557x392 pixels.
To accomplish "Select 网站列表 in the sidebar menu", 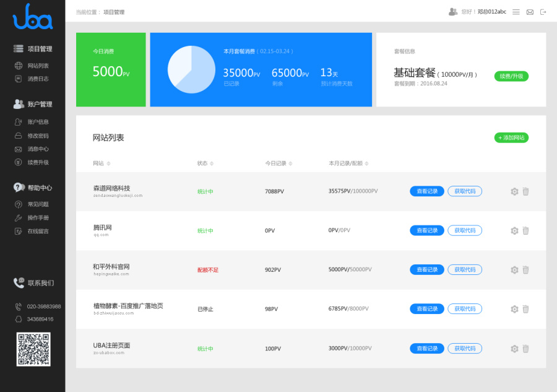I will (34, 65).
